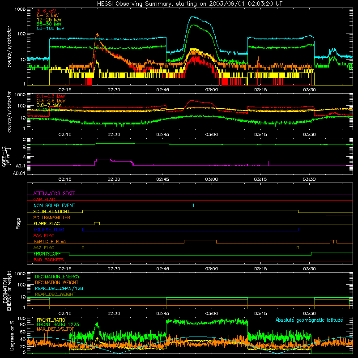Select the DECIMATION_WEIGHT legend label

pos(57,283)
